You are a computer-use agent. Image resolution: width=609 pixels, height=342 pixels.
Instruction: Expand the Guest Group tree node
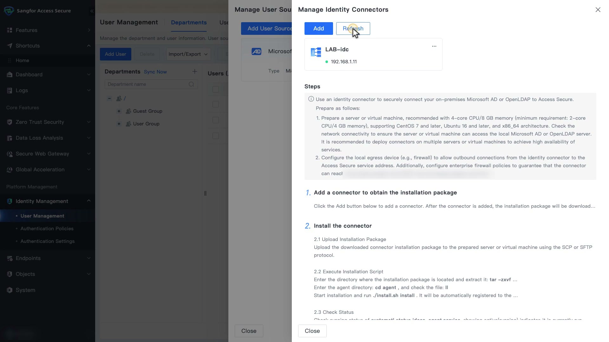tap(119, 111)
